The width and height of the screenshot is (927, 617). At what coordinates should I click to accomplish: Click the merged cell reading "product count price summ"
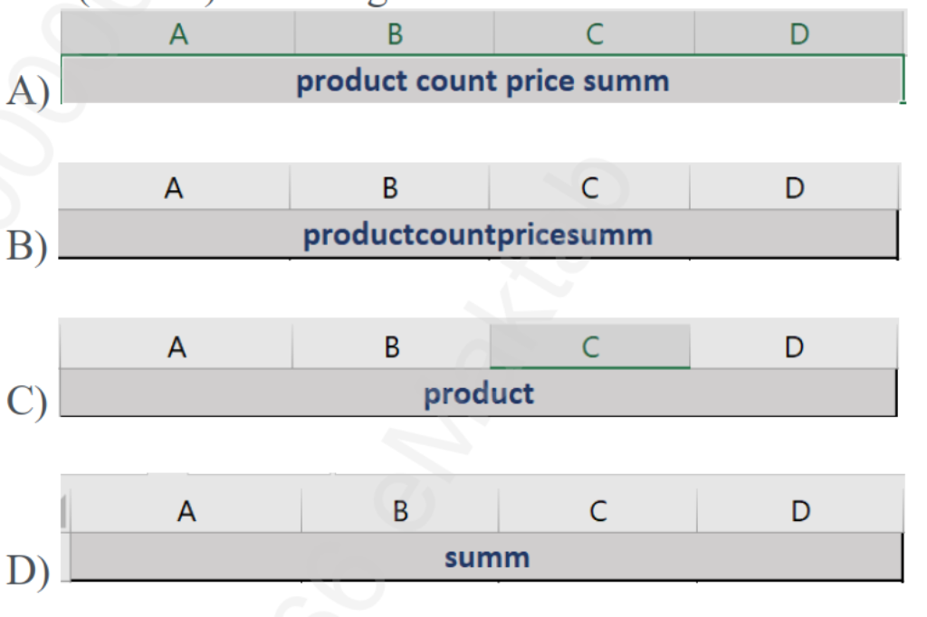coord(483,81)
